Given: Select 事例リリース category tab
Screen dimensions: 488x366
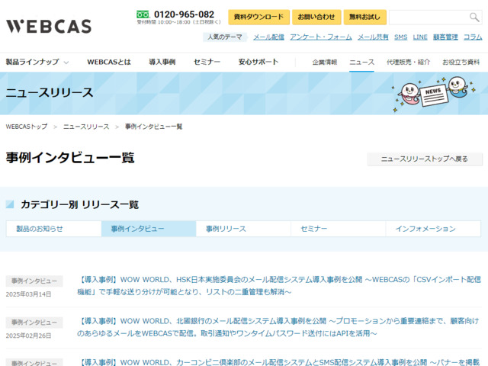Looking at the screenshot, I should [x=244, y=229].
